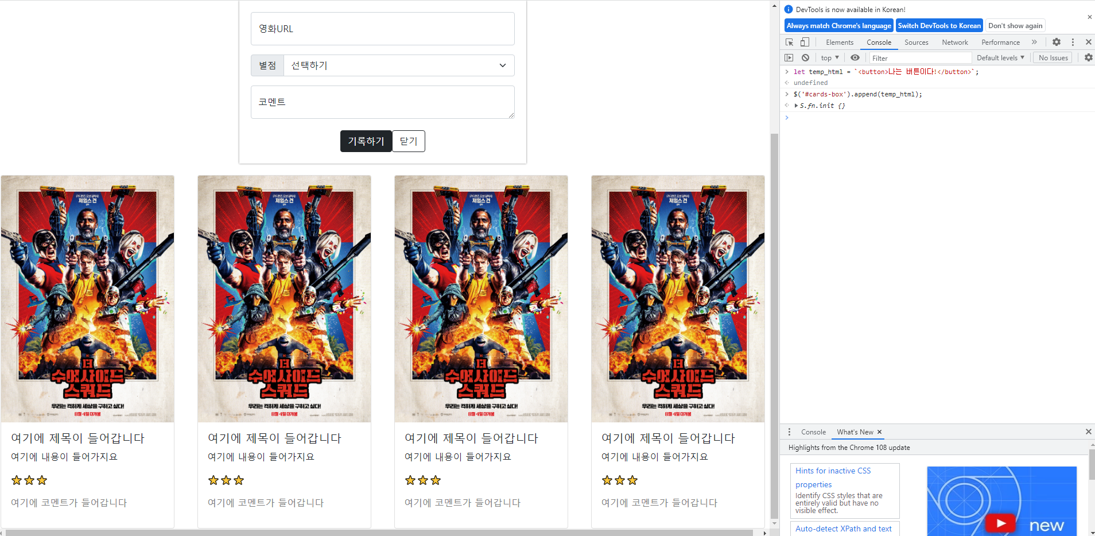Focus the console Filter input

tap(919, 57)
